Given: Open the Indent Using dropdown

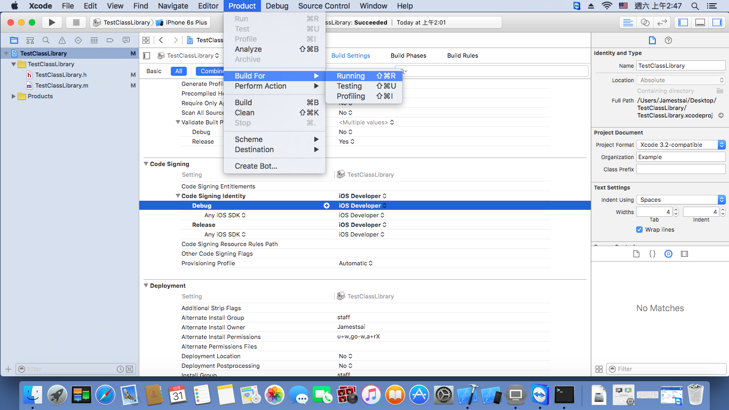Looking at the screenshot, I should [681, 200].
